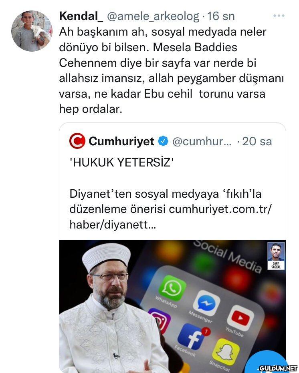Open the truncated @cumhur... handle
Viewport: 299px width, 373px height.
point(202,142)
